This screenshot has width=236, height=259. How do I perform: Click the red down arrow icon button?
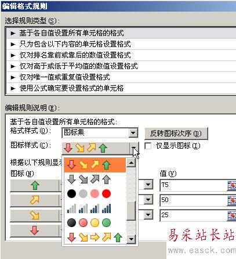(35, 231)
